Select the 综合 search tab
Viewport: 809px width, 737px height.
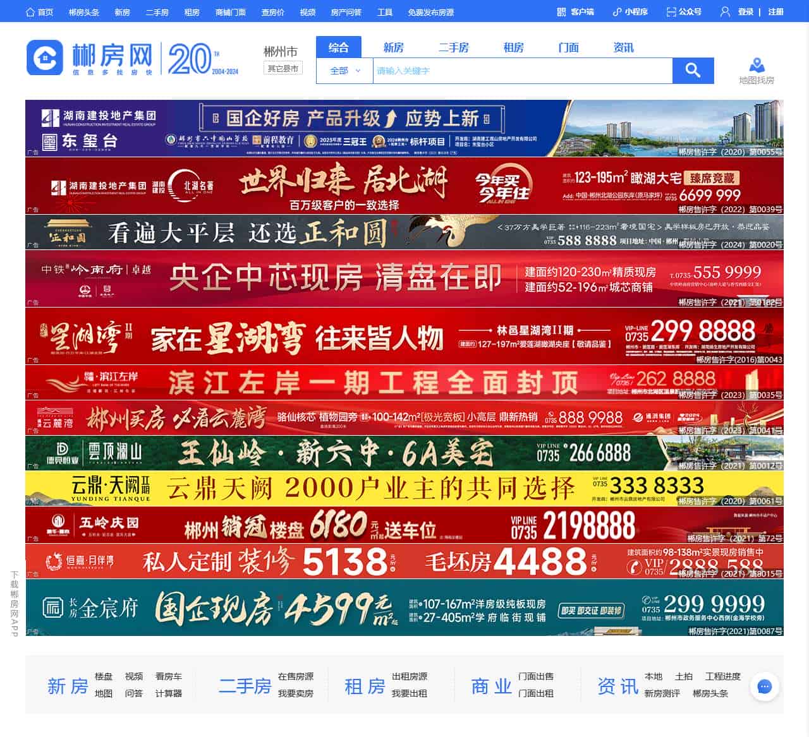pyautogui.click(x=339, y=47)
